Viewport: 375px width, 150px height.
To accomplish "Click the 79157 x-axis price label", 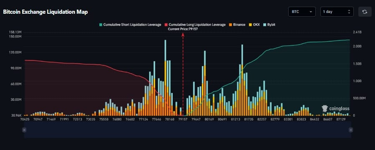I will (x=183, y=119).
